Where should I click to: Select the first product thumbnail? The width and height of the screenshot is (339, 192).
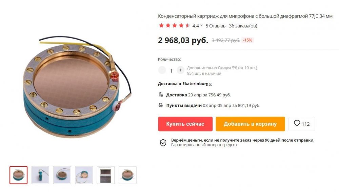click(x=19, y=175)
